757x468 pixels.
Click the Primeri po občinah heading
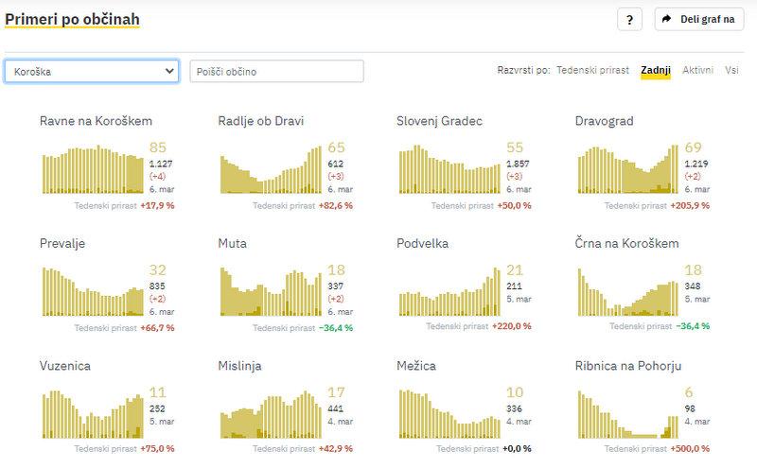[71, 19]
